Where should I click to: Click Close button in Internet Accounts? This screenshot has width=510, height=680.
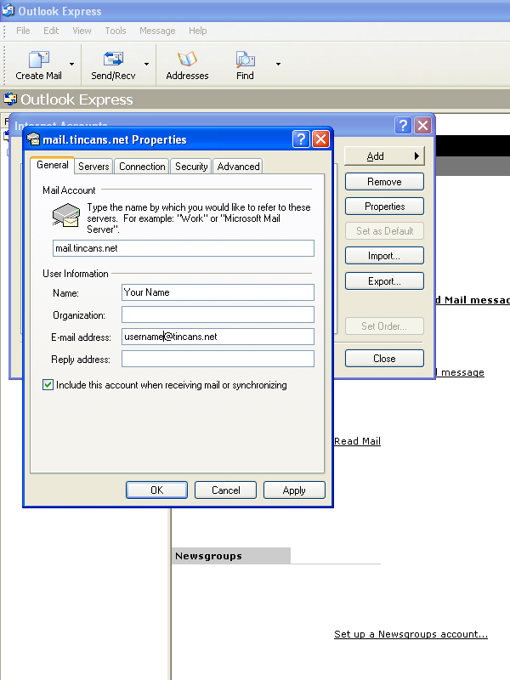(384, 359)
